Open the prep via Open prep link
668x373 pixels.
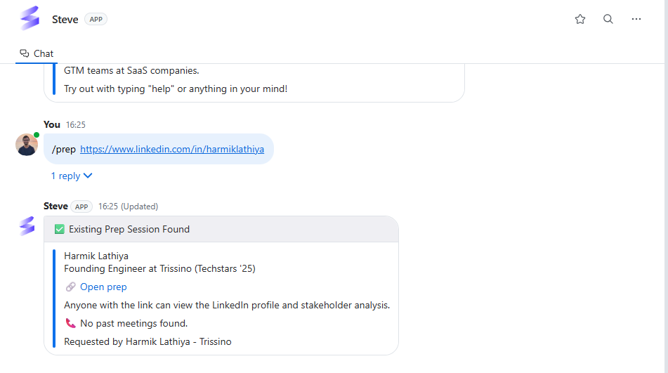(103, 287)
